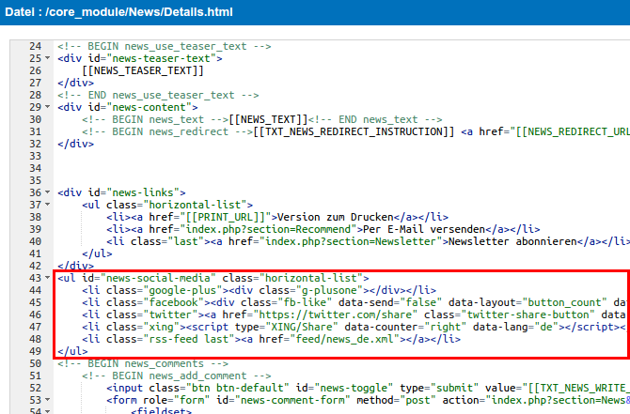Click "feed/news_de.xml" href value

pyautogui.click(x=345, y=339)
